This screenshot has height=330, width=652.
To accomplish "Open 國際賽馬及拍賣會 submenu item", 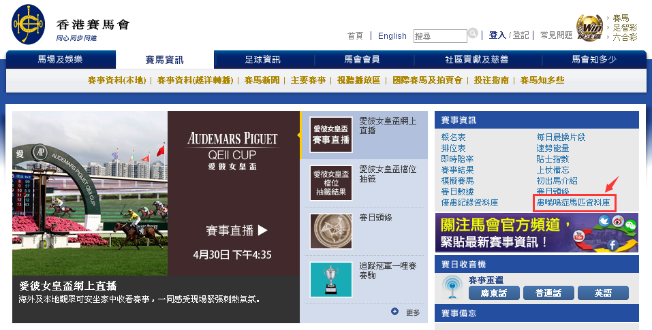I will point(427,80).
